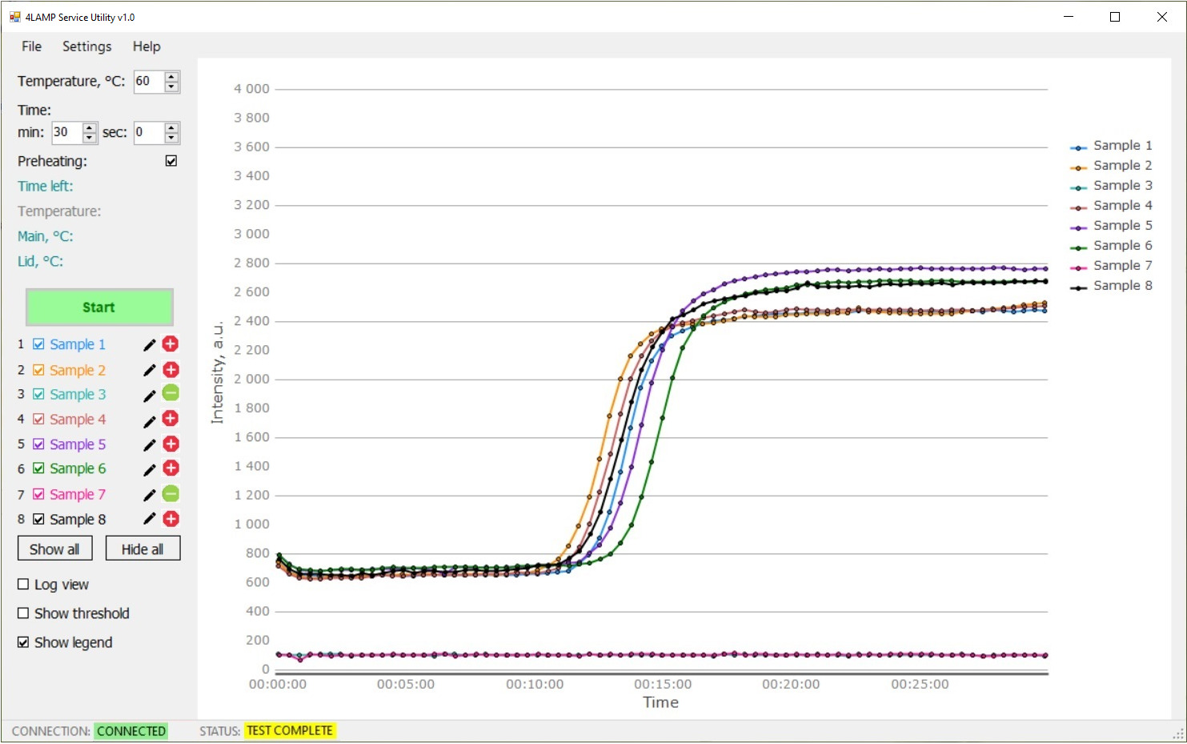Click the green minus icon for Sample 7
The image size is (1187, 744).
170,494
